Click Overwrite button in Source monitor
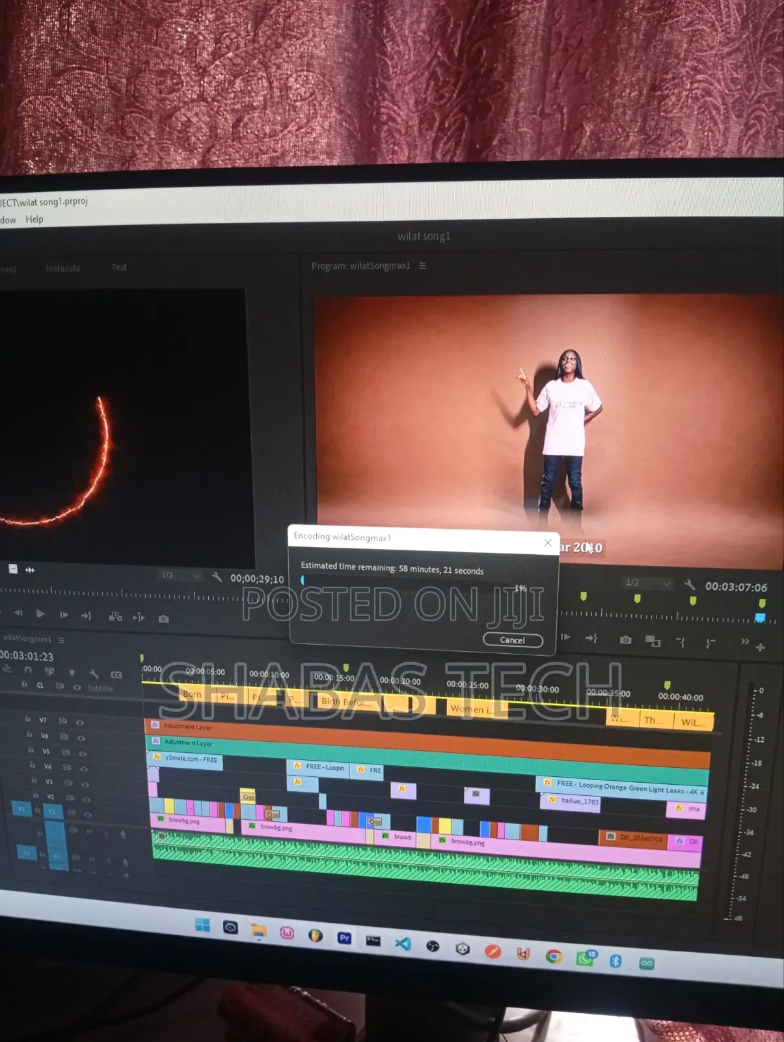This screenshot has height=1042, width=784. (139, 617)
